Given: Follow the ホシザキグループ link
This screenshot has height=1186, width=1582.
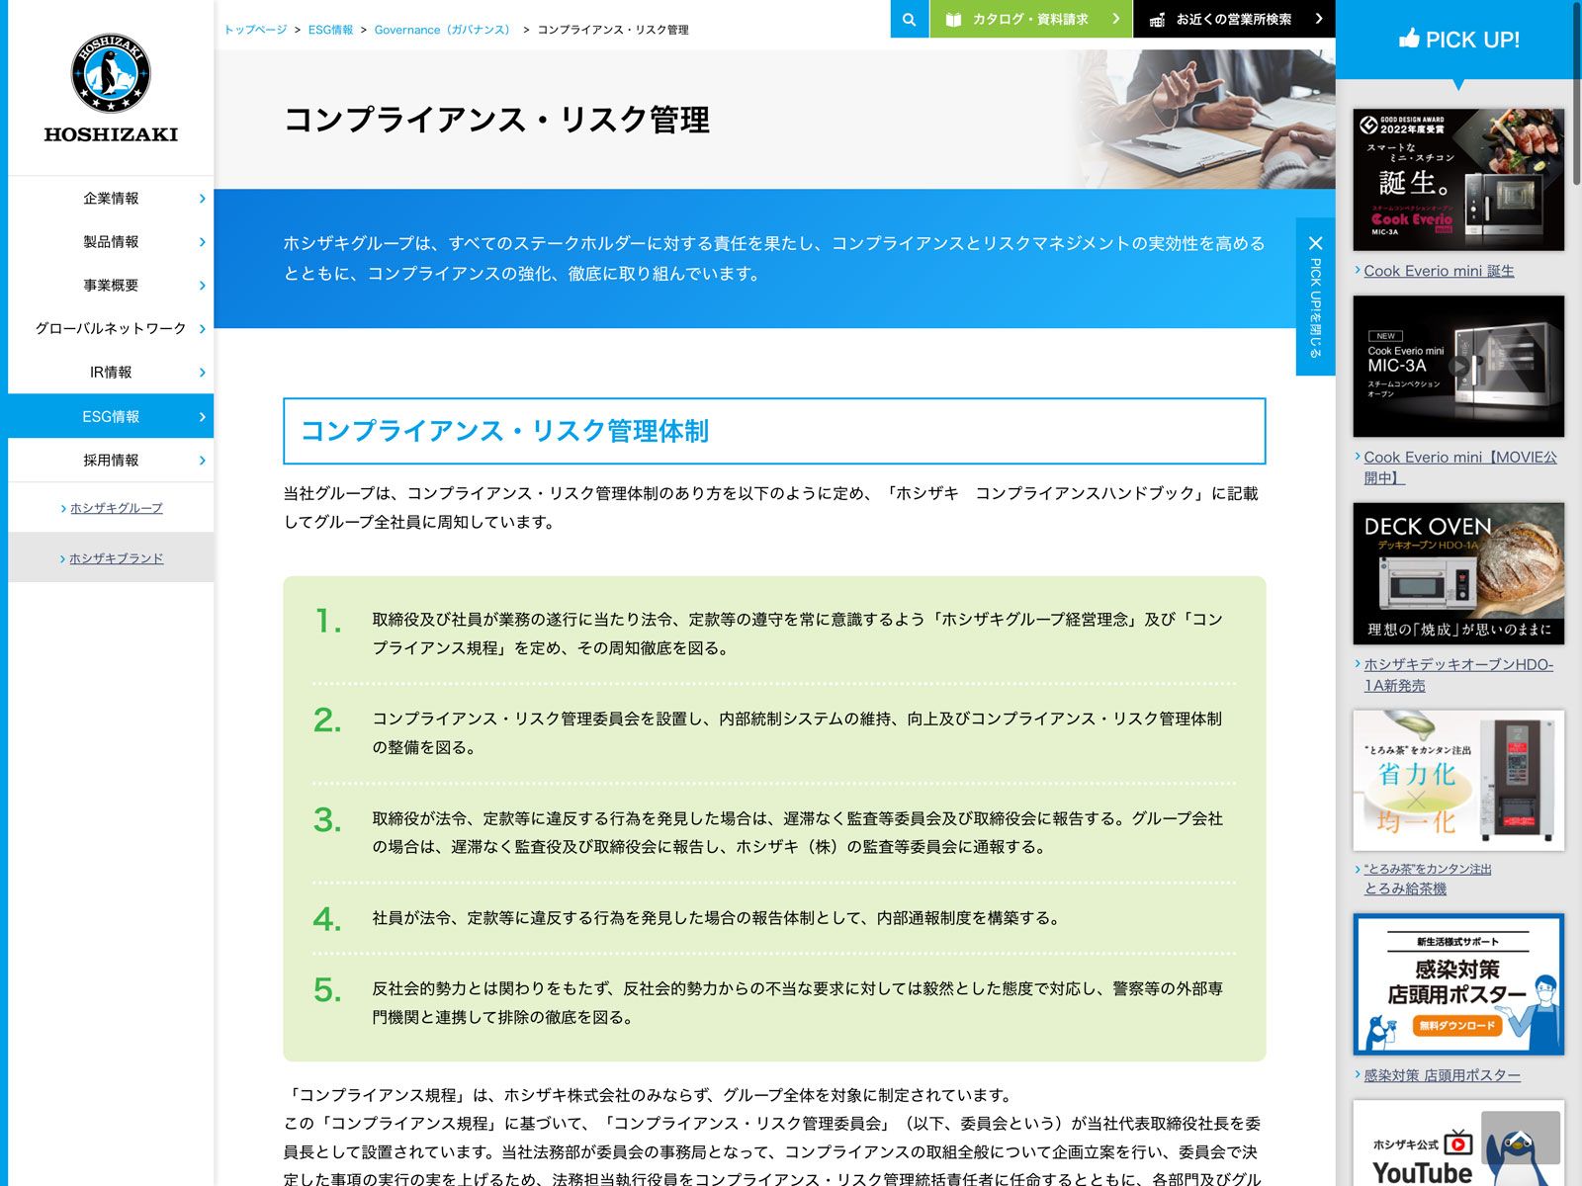Looking at the screenshot, I should tap(116, 508).
